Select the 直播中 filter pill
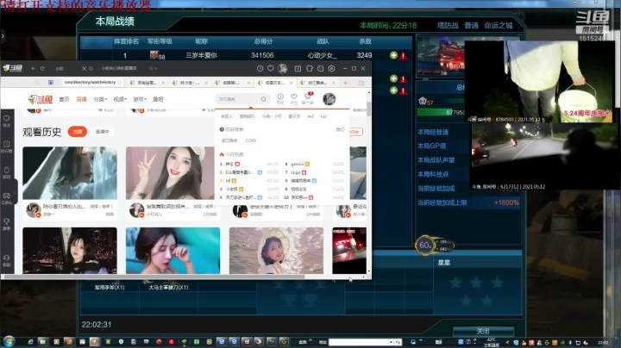Image resolution: width=621 pixels, height=348 pixels. pyautogui.click(x=102, y=131)
